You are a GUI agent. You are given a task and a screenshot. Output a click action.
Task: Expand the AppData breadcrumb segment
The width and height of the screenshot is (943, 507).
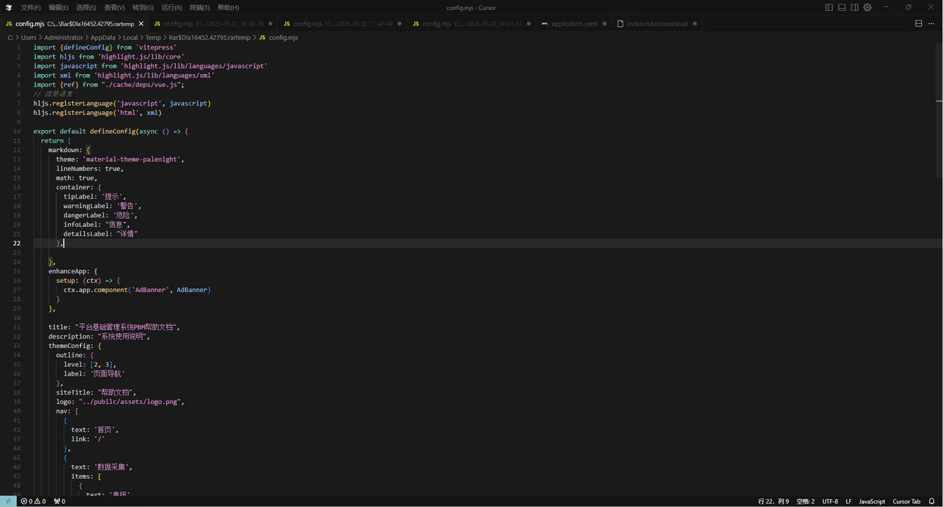(103, 38)
